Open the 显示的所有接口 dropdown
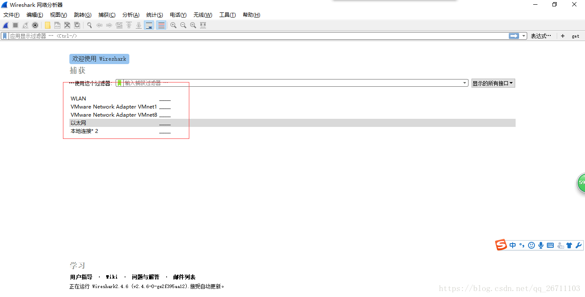This screenshot has height=297, width=585. point(493,83)
